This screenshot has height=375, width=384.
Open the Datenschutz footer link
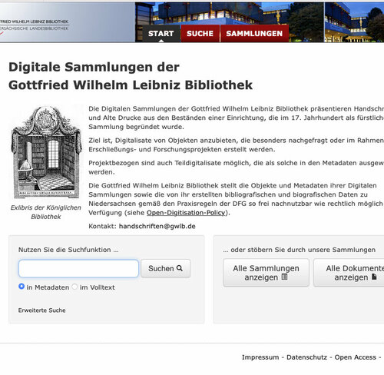pos(306,357)
